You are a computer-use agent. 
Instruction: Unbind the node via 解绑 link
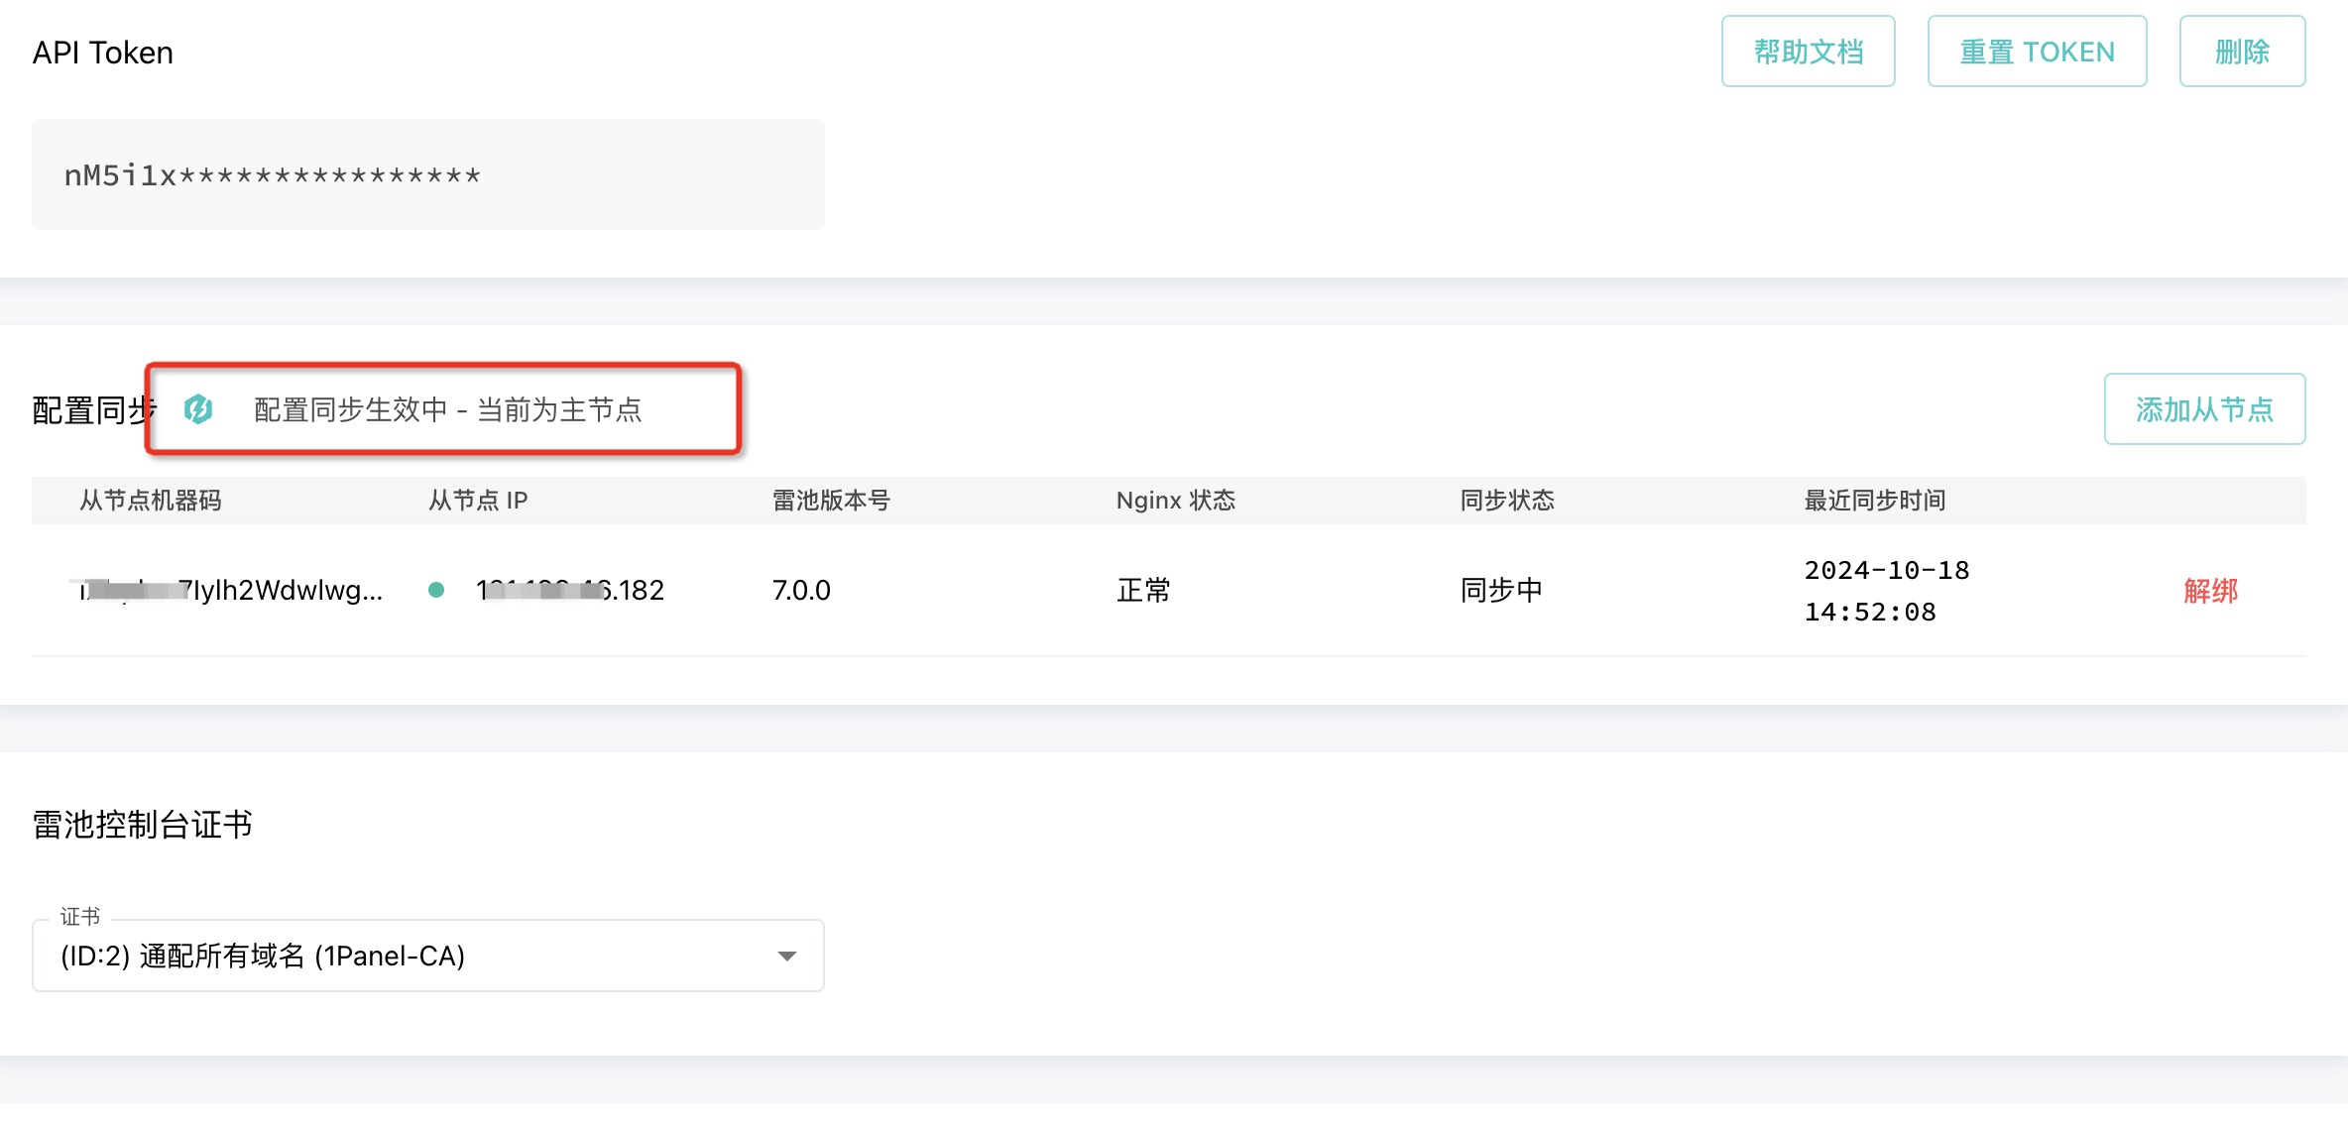(x=2210, y=591)
